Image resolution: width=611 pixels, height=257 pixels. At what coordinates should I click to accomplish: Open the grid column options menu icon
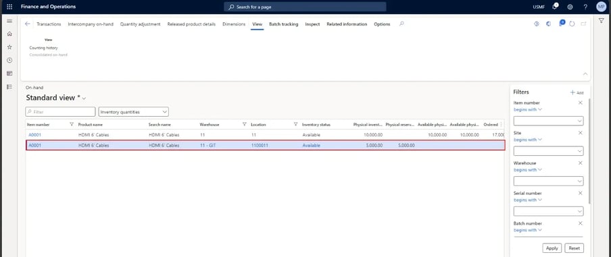tap(501, 124)
